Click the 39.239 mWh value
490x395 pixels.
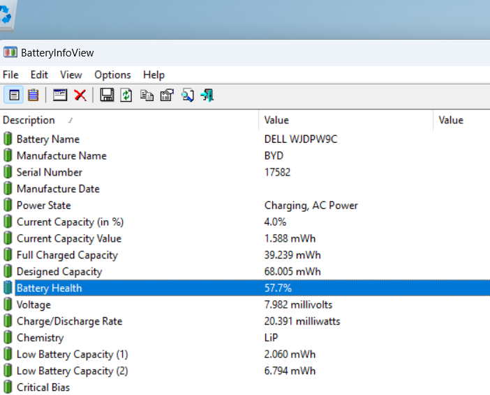(292, 255)
